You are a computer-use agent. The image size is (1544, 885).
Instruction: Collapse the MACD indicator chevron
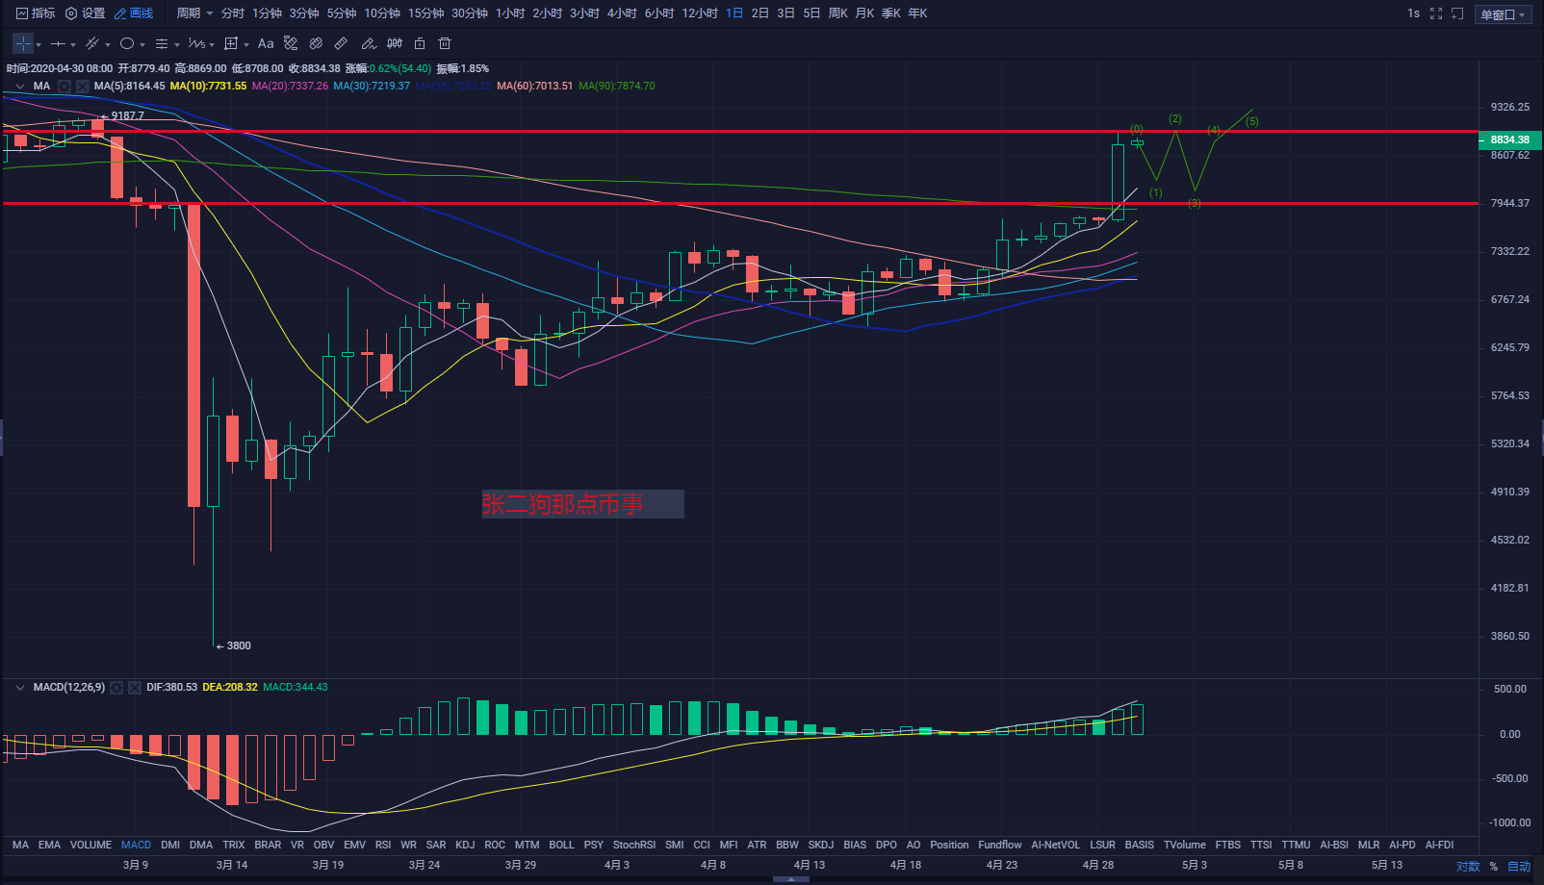(x=20, y=687)
